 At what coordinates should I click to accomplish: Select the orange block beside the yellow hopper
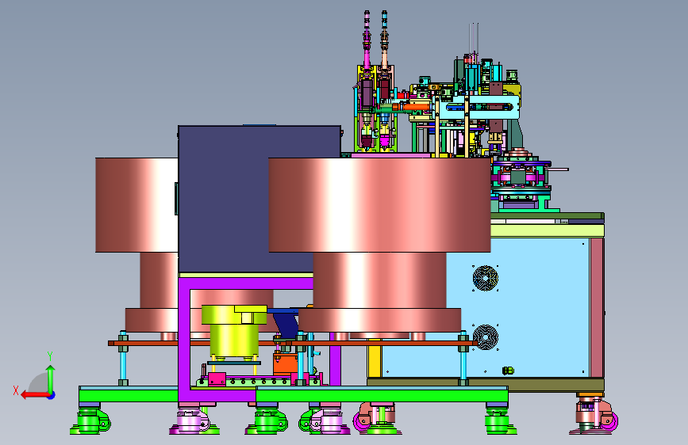285,364
